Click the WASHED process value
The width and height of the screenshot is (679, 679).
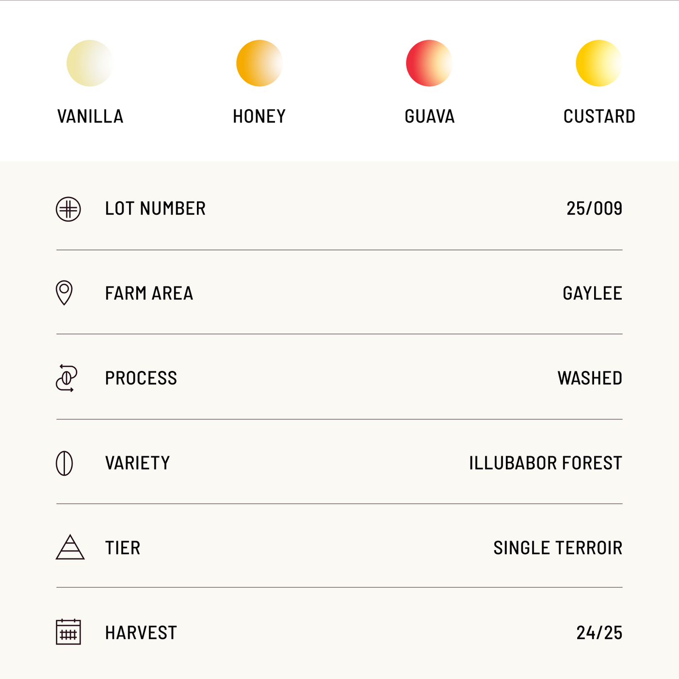pos(590,378)
